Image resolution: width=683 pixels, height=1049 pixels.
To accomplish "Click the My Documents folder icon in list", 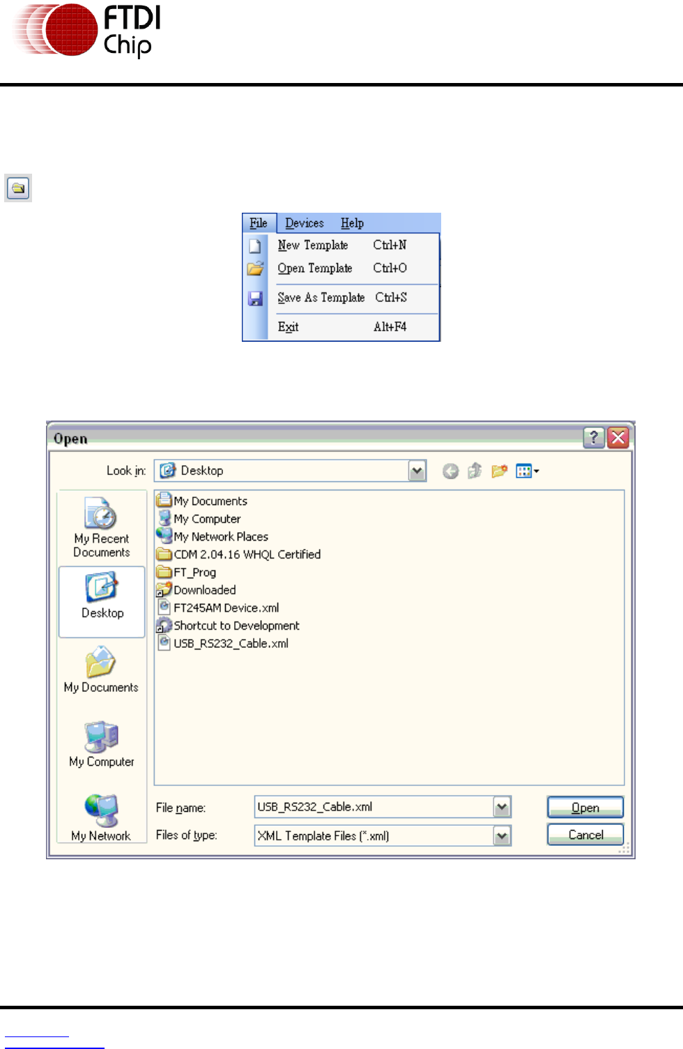I will [164, 500].
